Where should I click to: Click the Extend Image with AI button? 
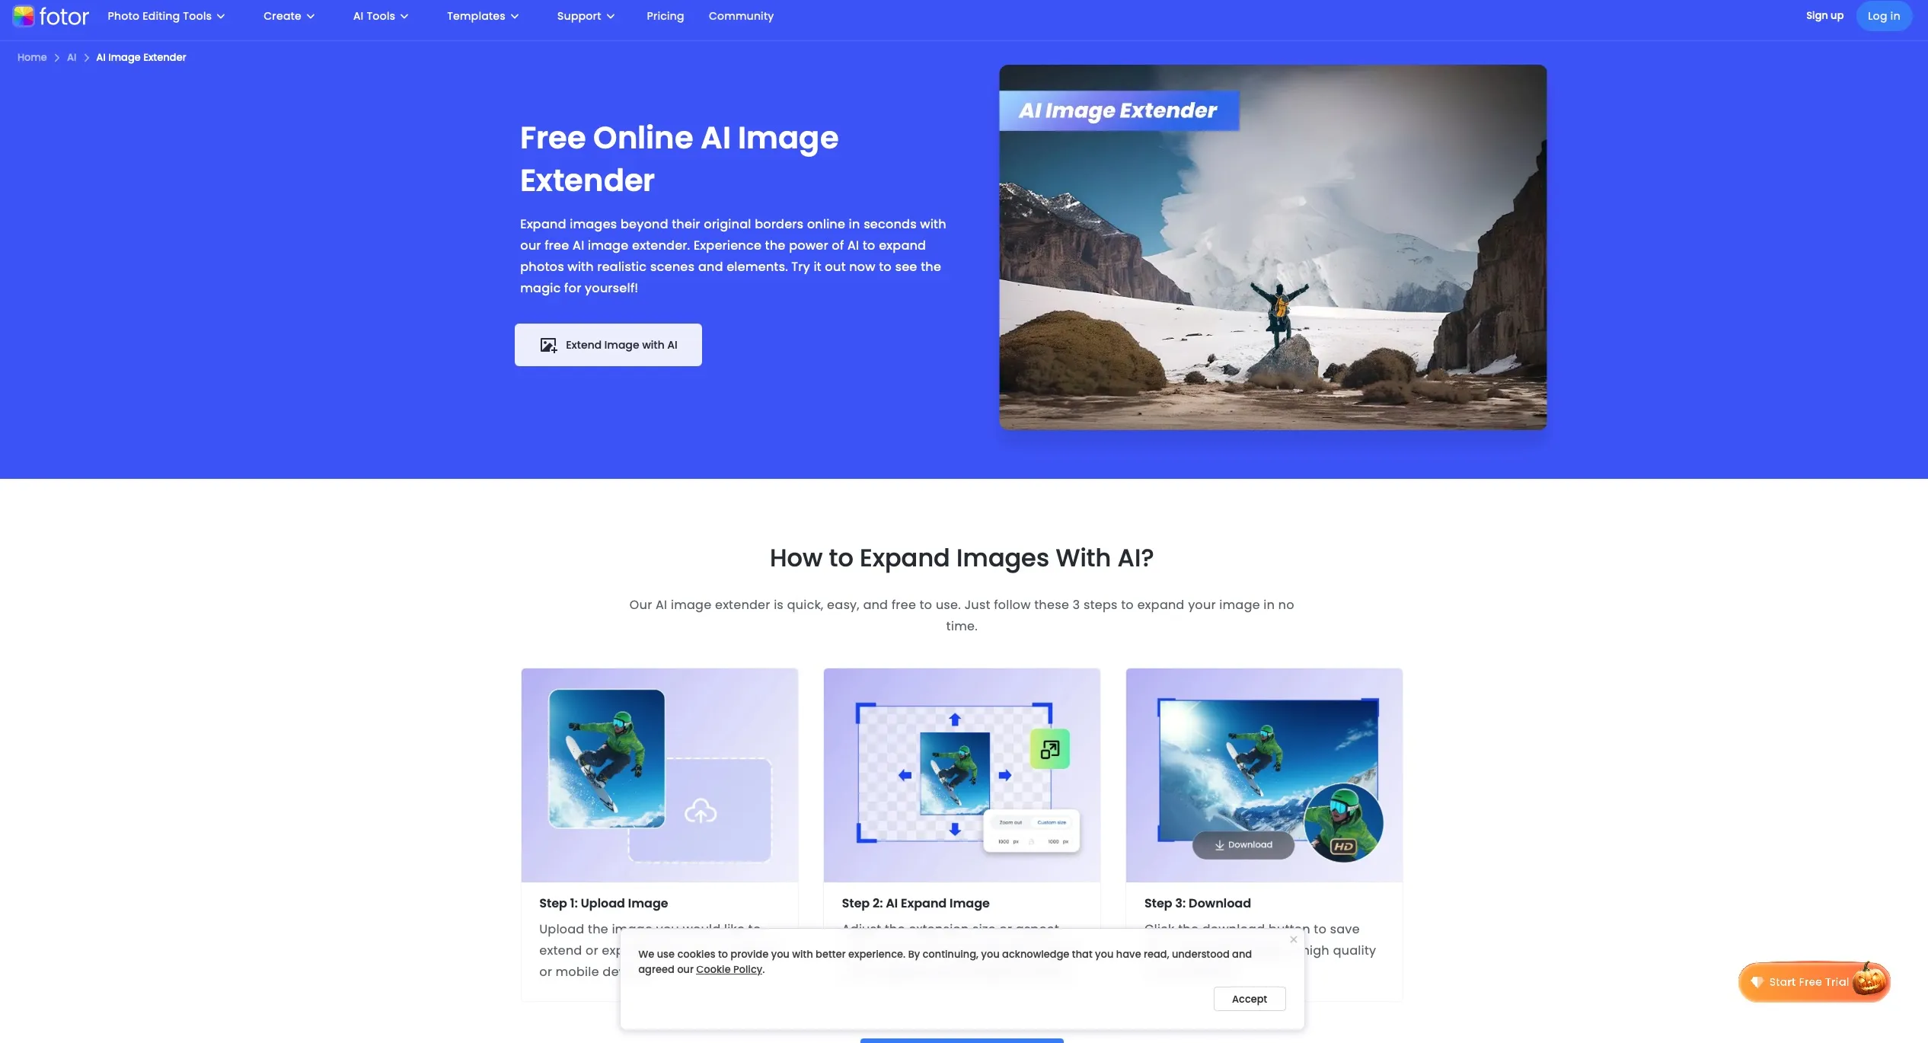click(608, 344)
